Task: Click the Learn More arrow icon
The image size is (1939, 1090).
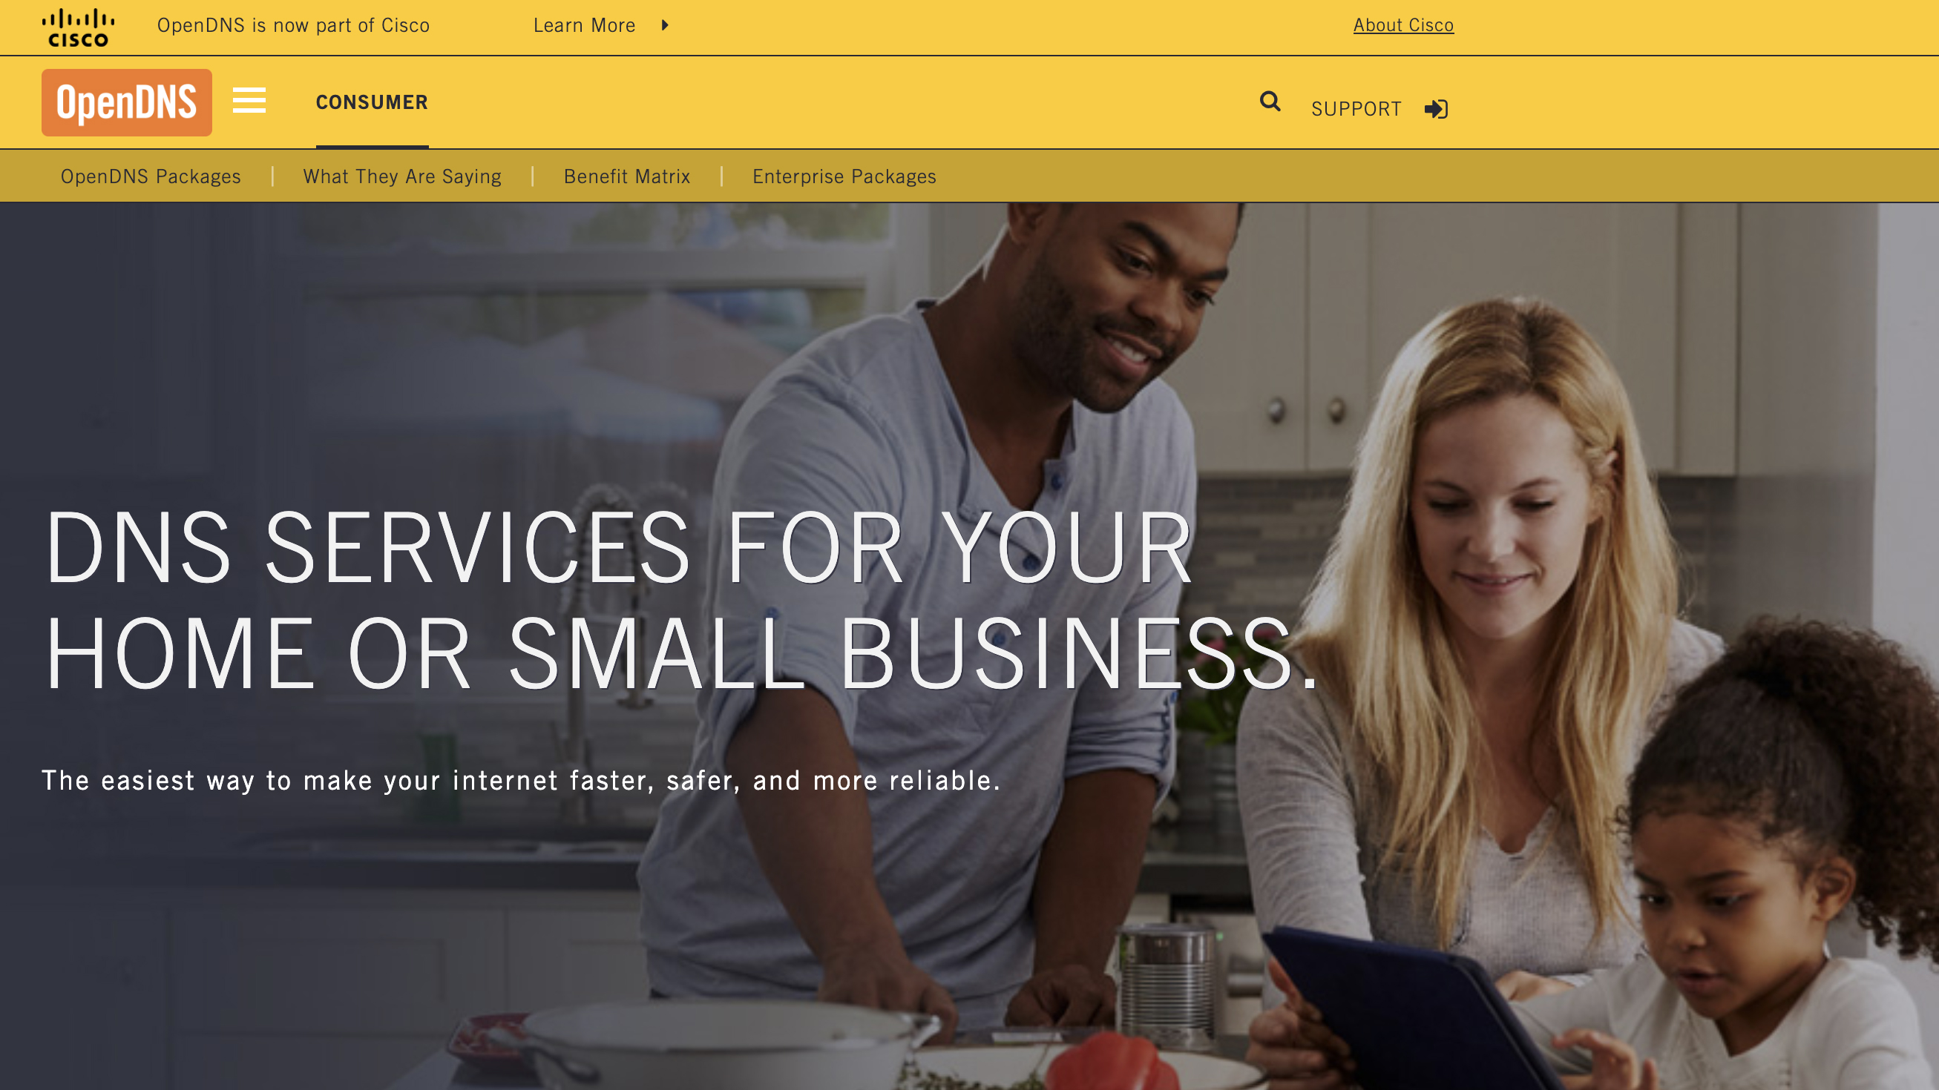Action: click(663, 25)
